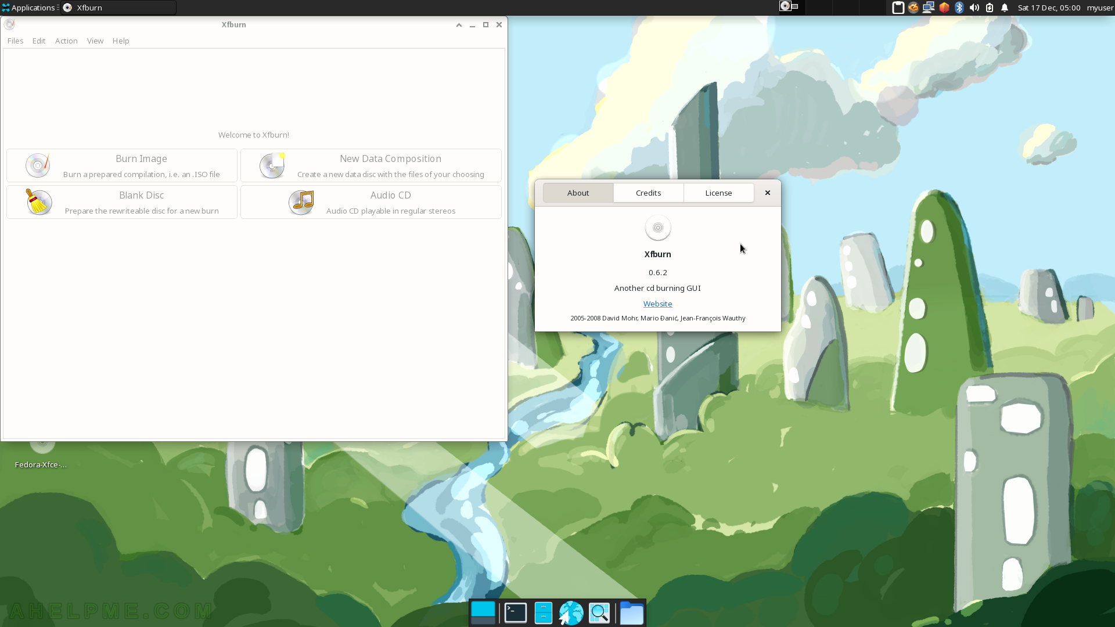
Task: Switch to the Credits tab in dialog
Action: click(x=649, y=193)
